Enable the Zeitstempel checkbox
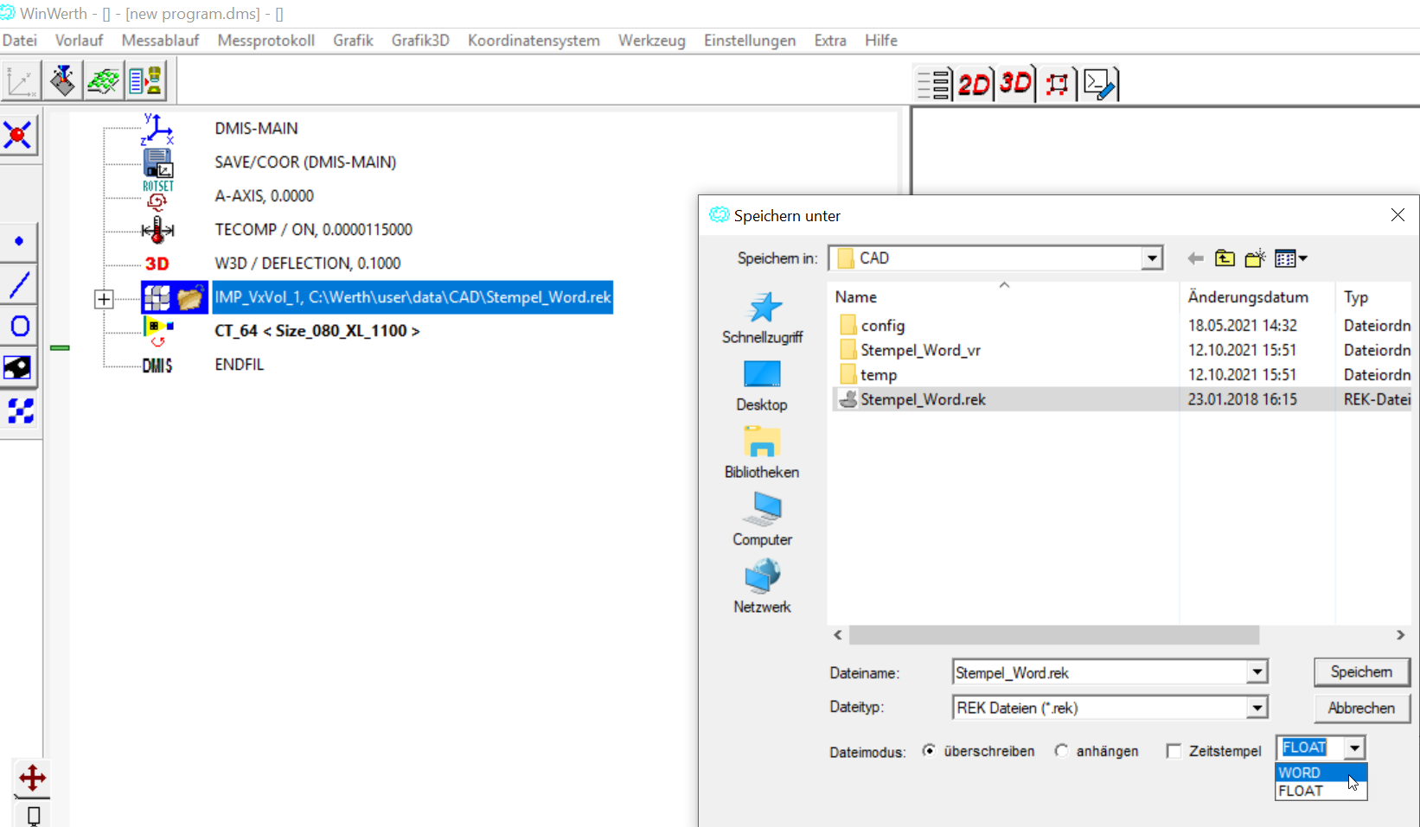The width and height of the screenshot is (1420, 827). pyautogui.click(x=1174, y=751)
